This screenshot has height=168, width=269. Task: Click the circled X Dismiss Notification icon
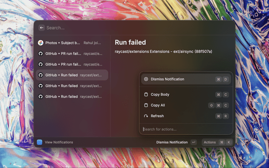click(146, 79)
